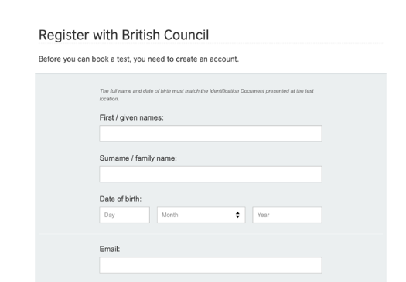The width and height of the screenshot is (406, 282).
Task: Click the 'Surname / family name:' label
Action: click(138, 158)
